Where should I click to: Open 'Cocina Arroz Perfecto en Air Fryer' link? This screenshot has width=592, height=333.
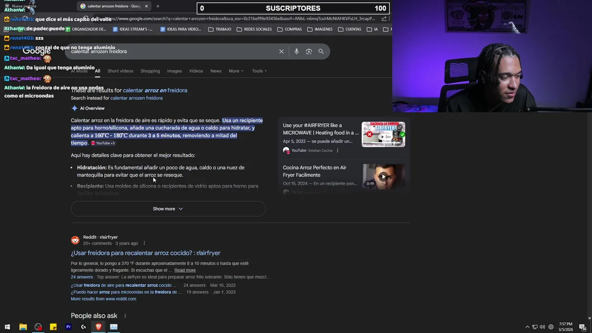(314, 171)
